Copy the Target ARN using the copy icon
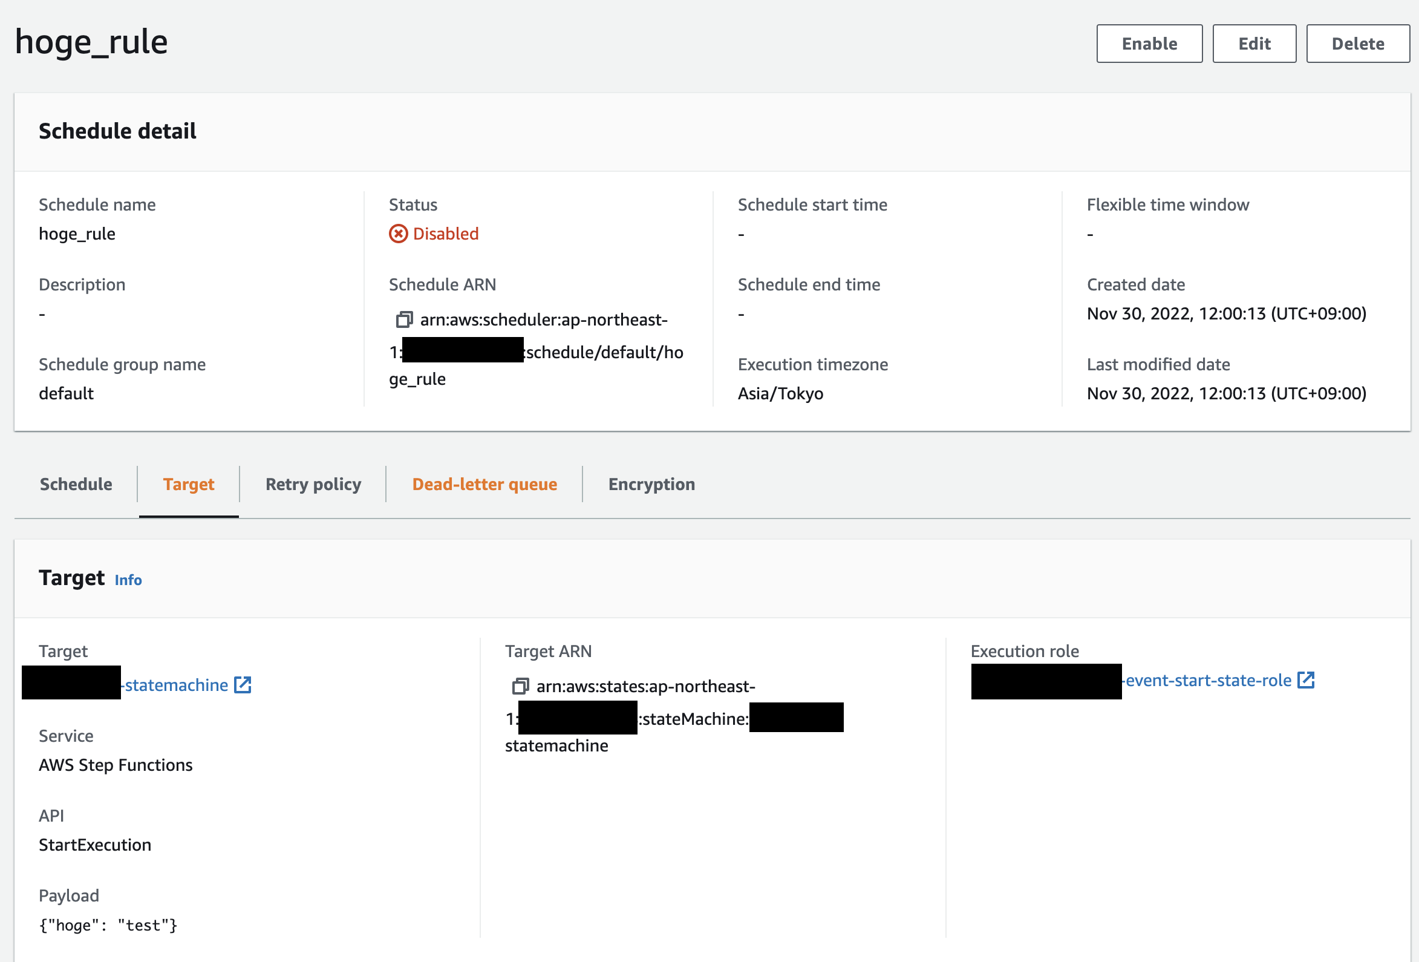 coord(521,686)
